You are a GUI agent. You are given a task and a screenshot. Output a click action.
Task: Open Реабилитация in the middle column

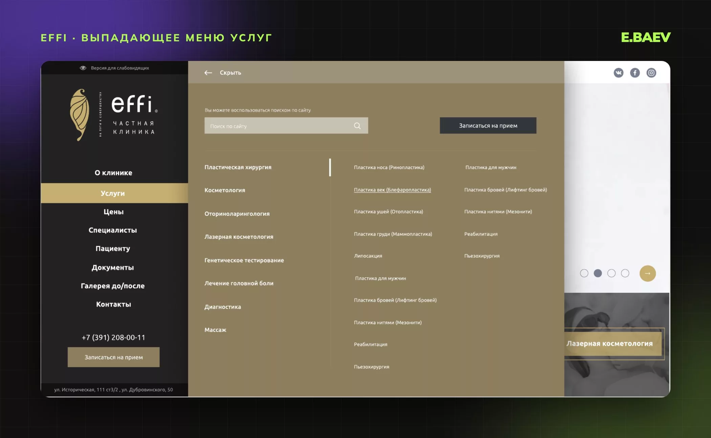point(370,345)
